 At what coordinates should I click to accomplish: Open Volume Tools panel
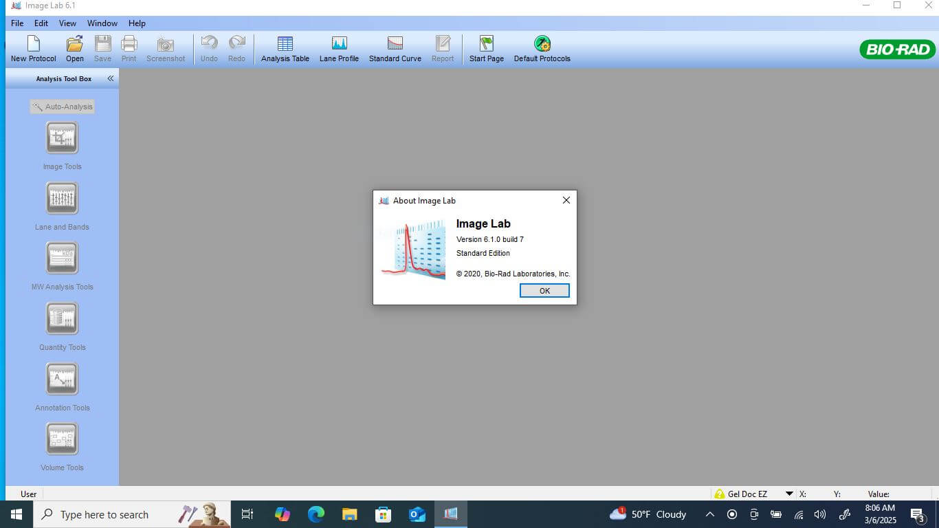click(x=62, y=439)
